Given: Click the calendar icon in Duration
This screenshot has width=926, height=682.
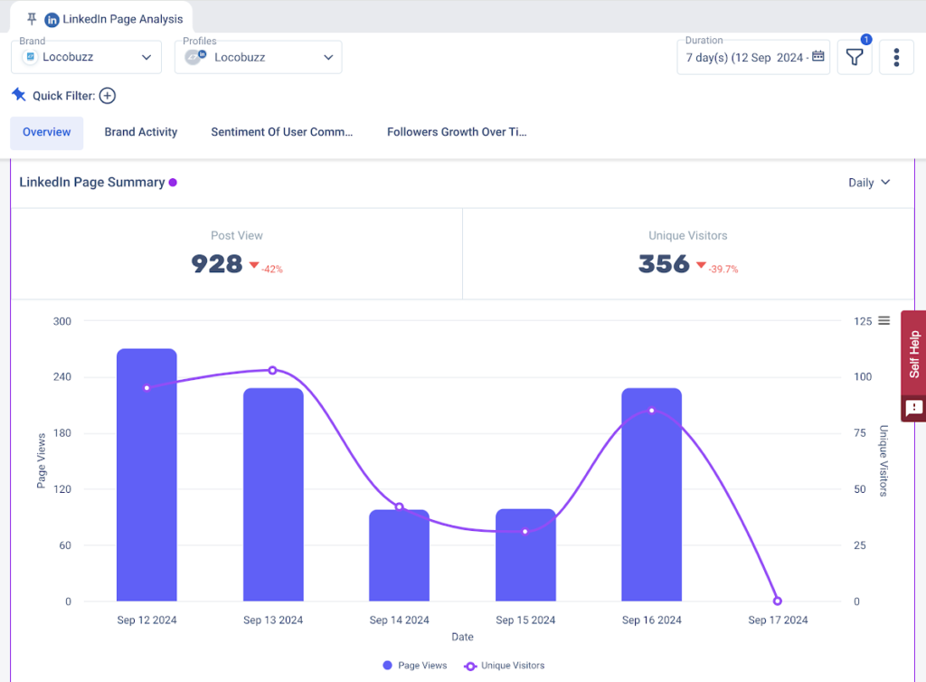Looking at the screenshot, I should (x=817, y=56).
